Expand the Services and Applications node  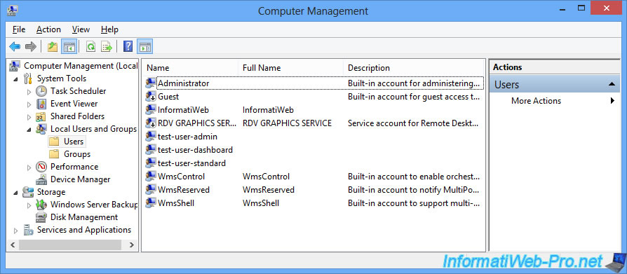(x=15, y=231)
